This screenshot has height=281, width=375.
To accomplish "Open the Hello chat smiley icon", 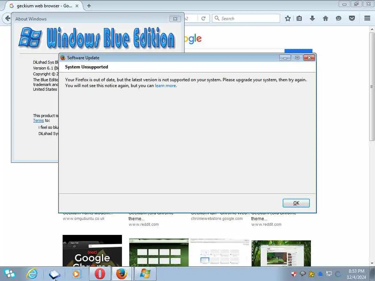I will (338, 18).
